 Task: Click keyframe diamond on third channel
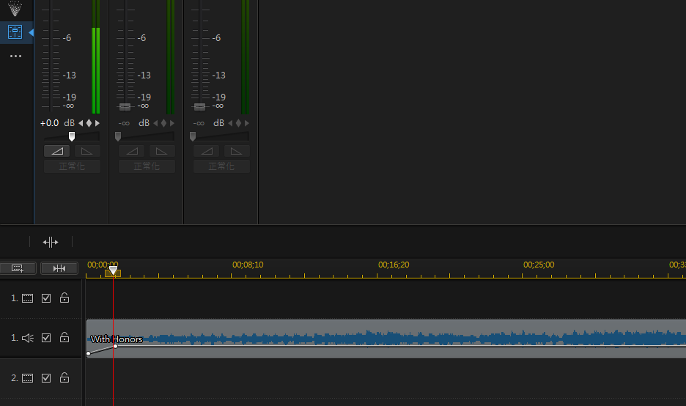[239, 123]
